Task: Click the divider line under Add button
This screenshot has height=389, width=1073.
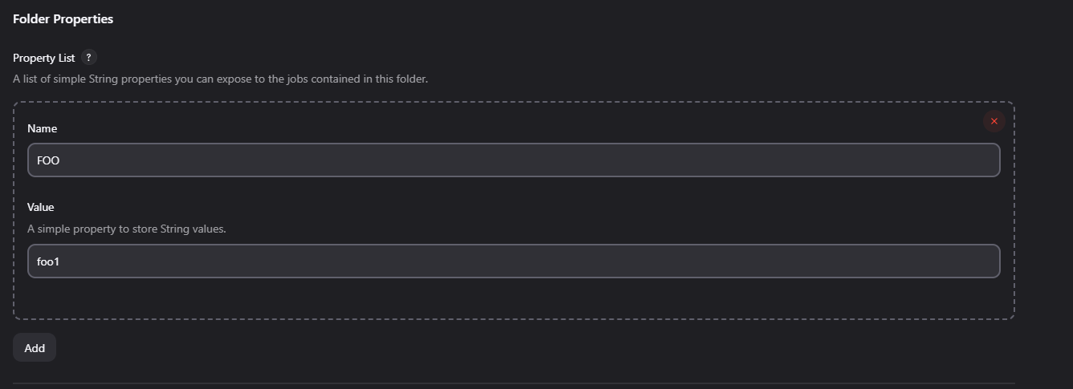Action: pos(513,383)
